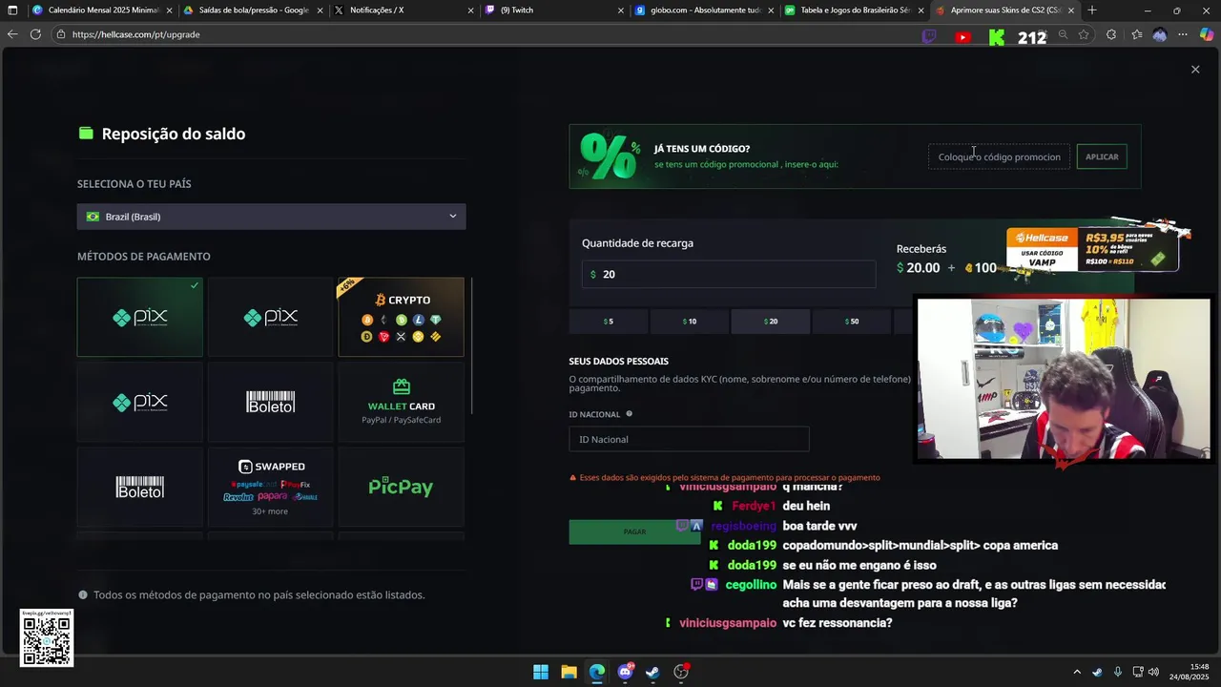
Task: Open a new browser tab
Action: (1092, 10)
